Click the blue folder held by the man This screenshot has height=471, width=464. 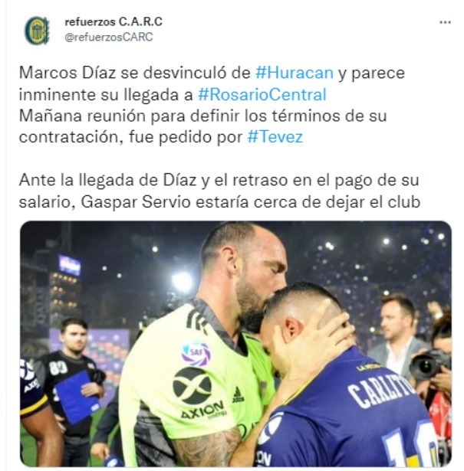click(77, 397)
